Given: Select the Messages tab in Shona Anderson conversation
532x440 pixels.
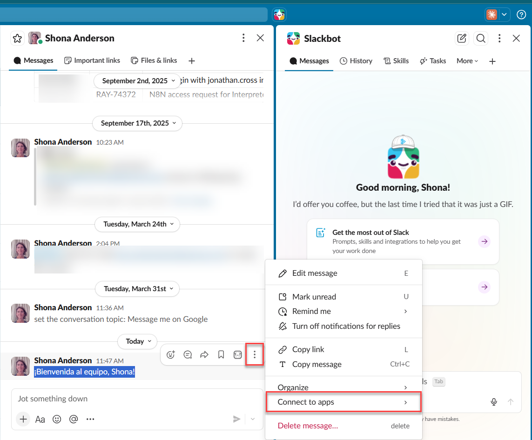Looking at the screenshot, I should click(x=33, y=60).
